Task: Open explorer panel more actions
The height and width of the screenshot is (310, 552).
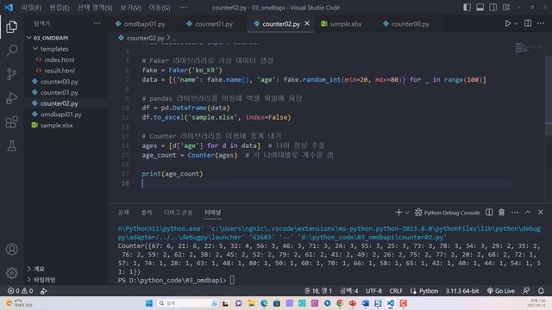Action: pyautogui.click(x=97, y=23)
